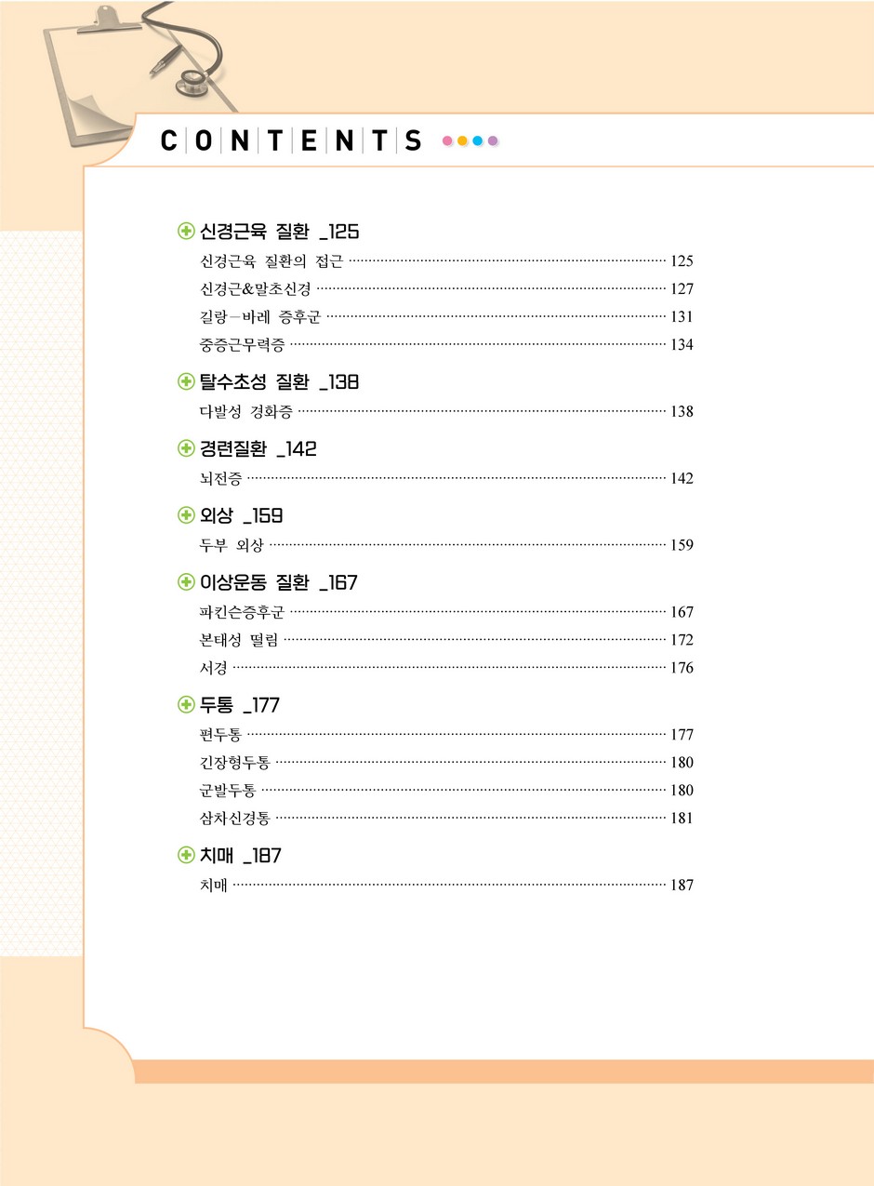The height and width of the screenshot is (1186, 874).
Task: Click the green plus icon beside 외상
Action: tap(186, 515)
